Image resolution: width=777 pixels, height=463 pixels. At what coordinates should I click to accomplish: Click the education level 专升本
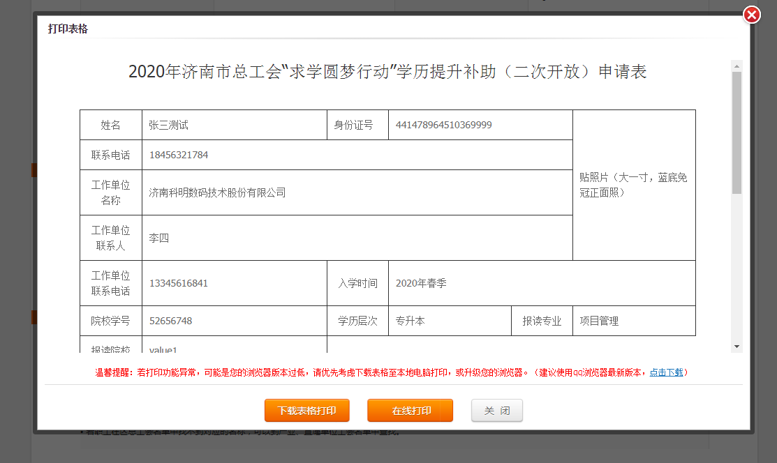[x=410, y=321]
